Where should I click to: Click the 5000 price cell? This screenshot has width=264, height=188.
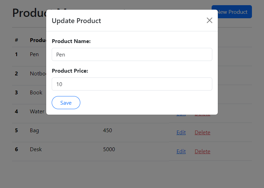[x=109, y=149]
